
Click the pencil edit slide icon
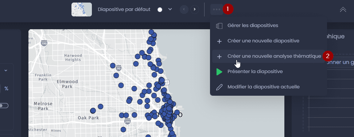[x=219, y=87]
